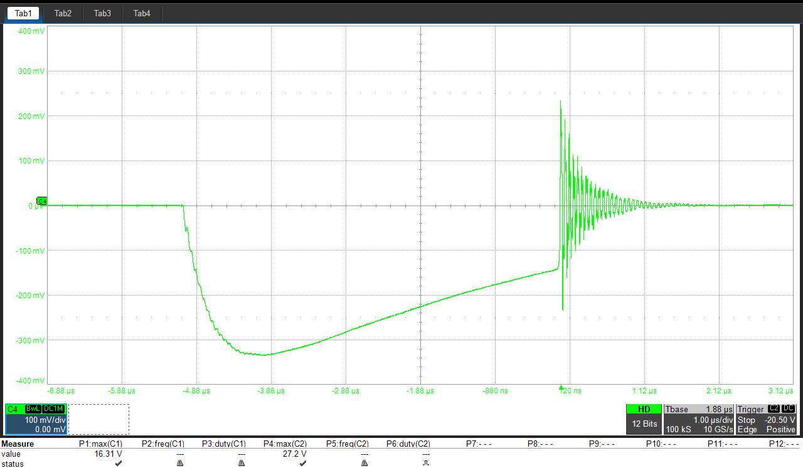Select the 10 GS/s sample rate
Image resolution: width=803 pixels, height=468 pixels.
click(x=719, y=429)
